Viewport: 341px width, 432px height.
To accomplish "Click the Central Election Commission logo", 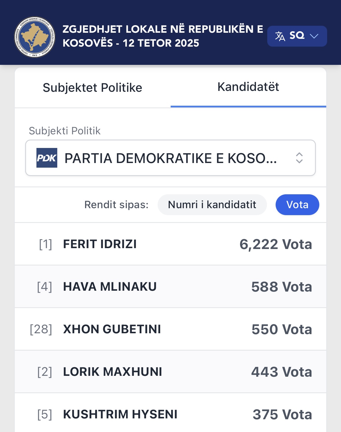I will pos(35,37).
